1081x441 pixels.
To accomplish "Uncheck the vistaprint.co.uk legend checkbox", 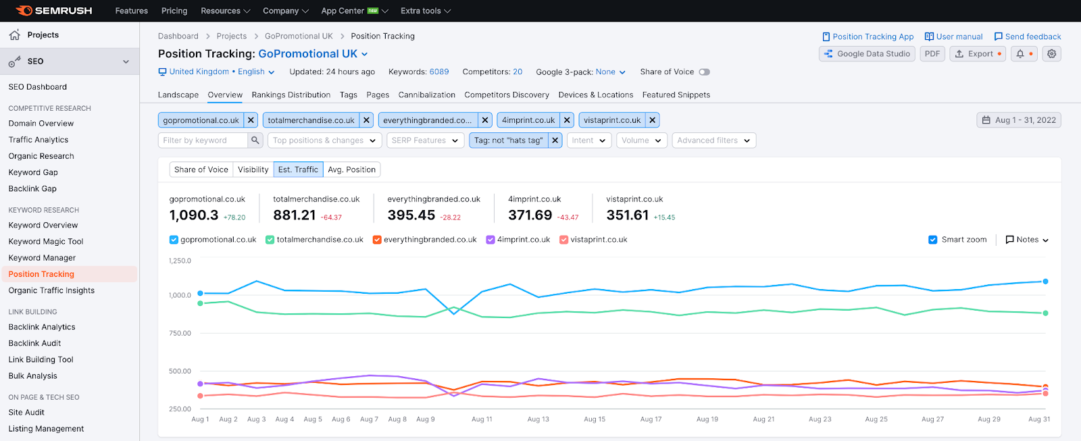I will pyautogui.click(x=563, y=240).
